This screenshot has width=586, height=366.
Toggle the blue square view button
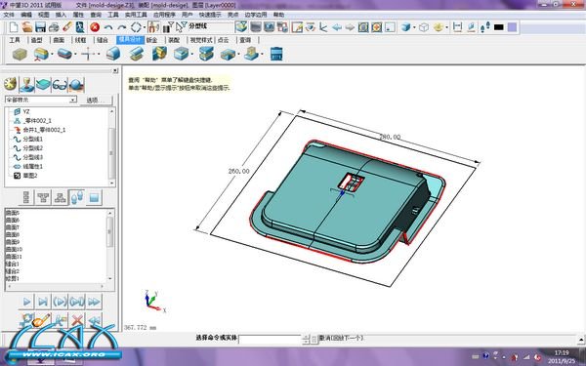94,197
